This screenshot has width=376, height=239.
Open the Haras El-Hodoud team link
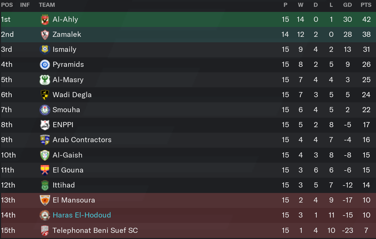[82, 215]
